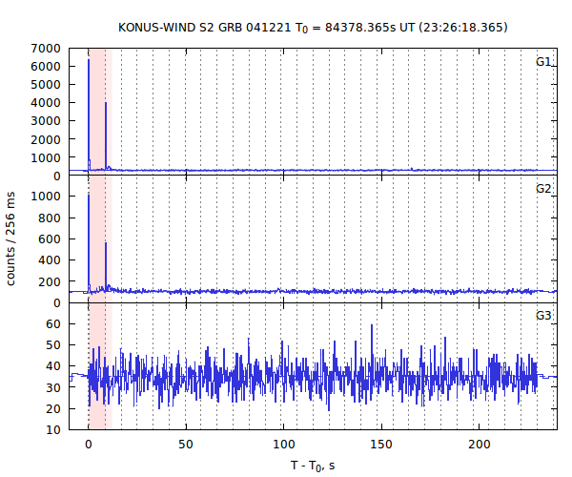Click the x-axis tick label 150
The height and width of the screenshot is (477, 572).
(x=381, y=445)
